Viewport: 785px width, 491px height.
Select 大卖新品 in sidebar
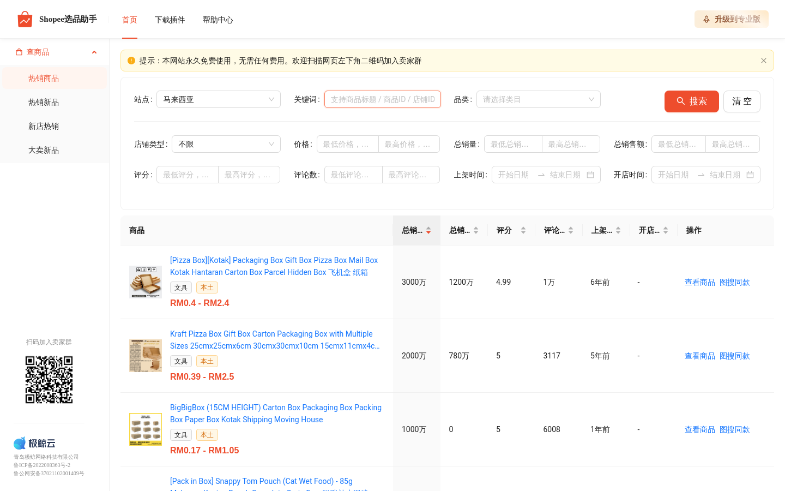tap(55, 150)
